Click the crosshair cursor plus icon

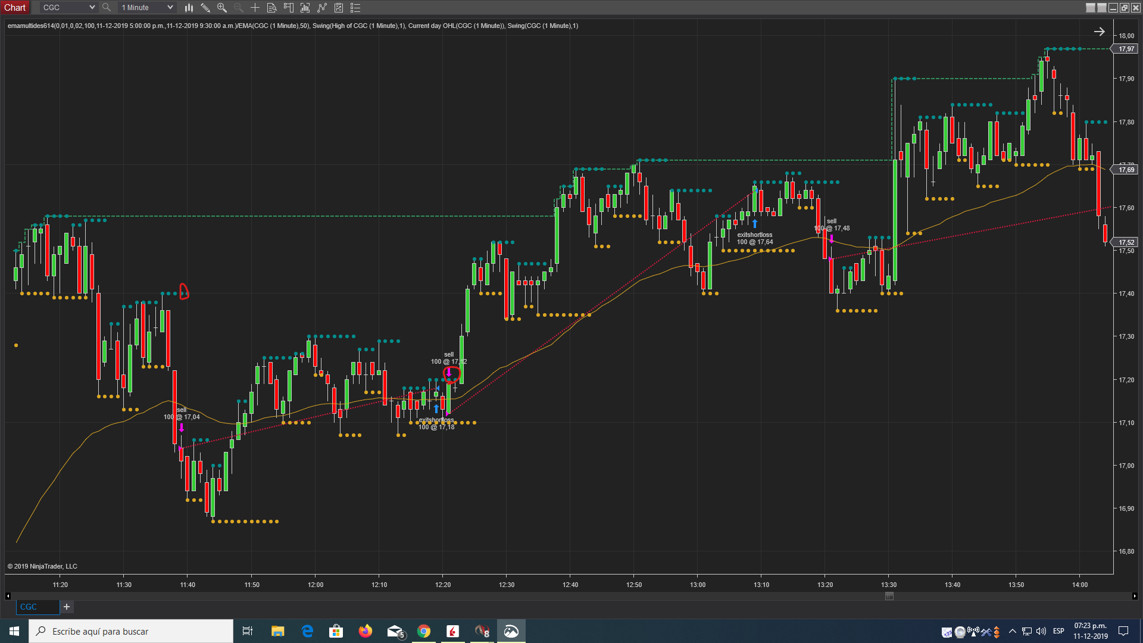point(255,8)
